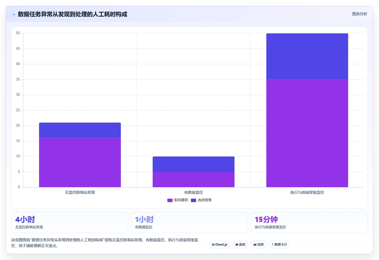Click the blue 改进效果 legend swatch
The width and height of the screenshot is (379, 260).
pyautogui.click(x=194, y=200)
